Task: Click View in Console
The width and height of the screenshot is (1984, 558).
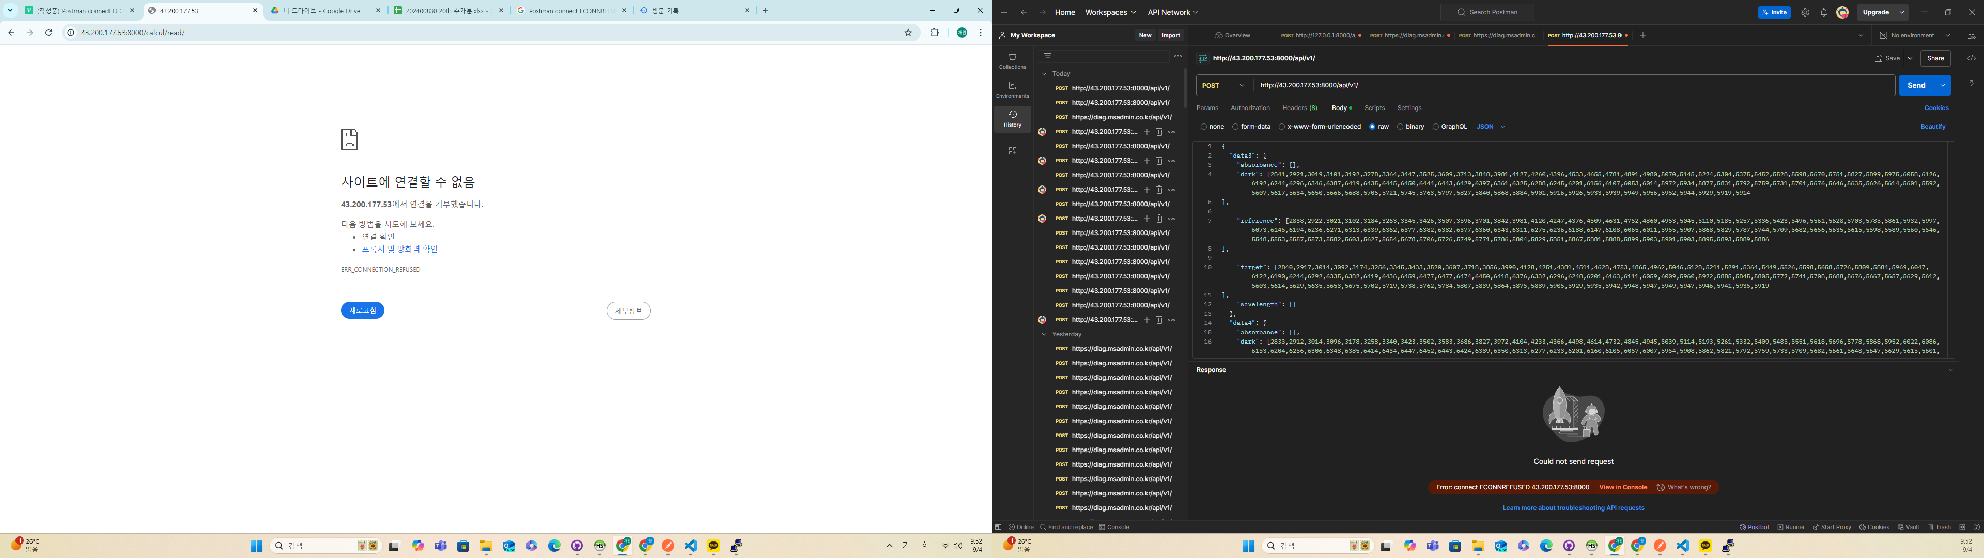Action: [x=1623, y=487]
